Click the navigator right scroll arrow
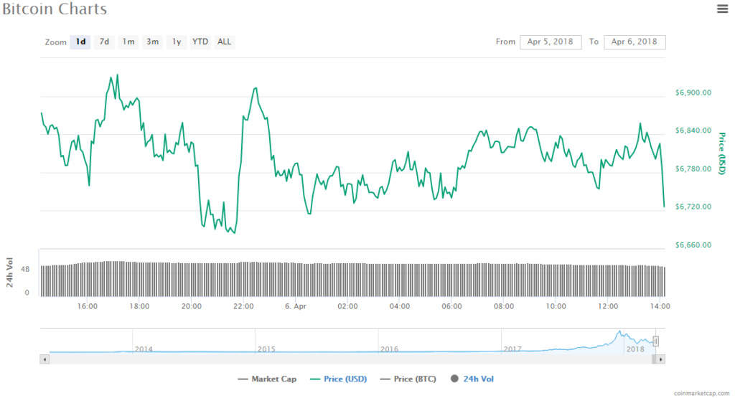735x398 pixels. click(x=661, y=359)
